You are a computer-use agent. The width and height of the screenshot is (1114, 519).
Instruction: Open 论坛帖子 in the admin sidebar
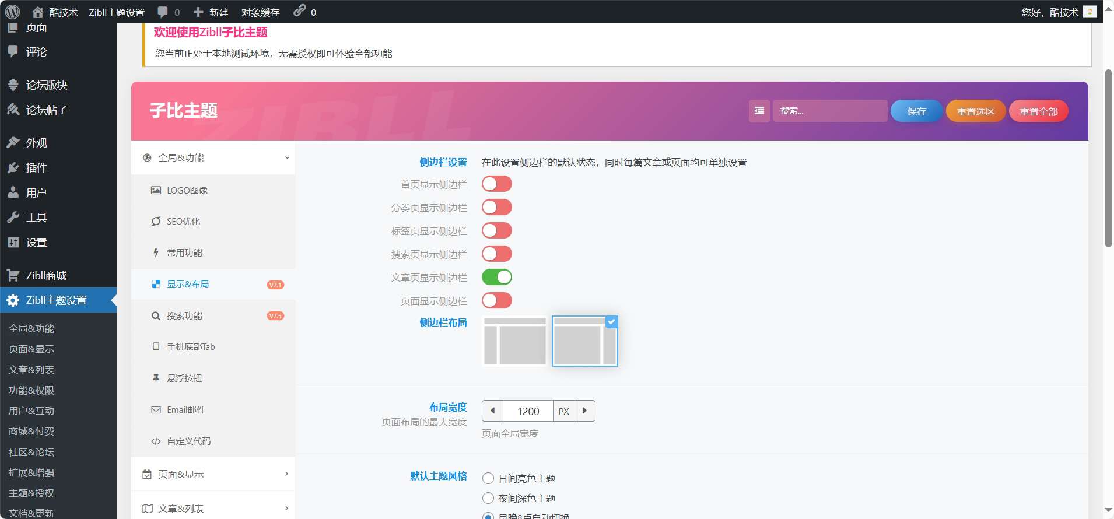coord(47,110)
